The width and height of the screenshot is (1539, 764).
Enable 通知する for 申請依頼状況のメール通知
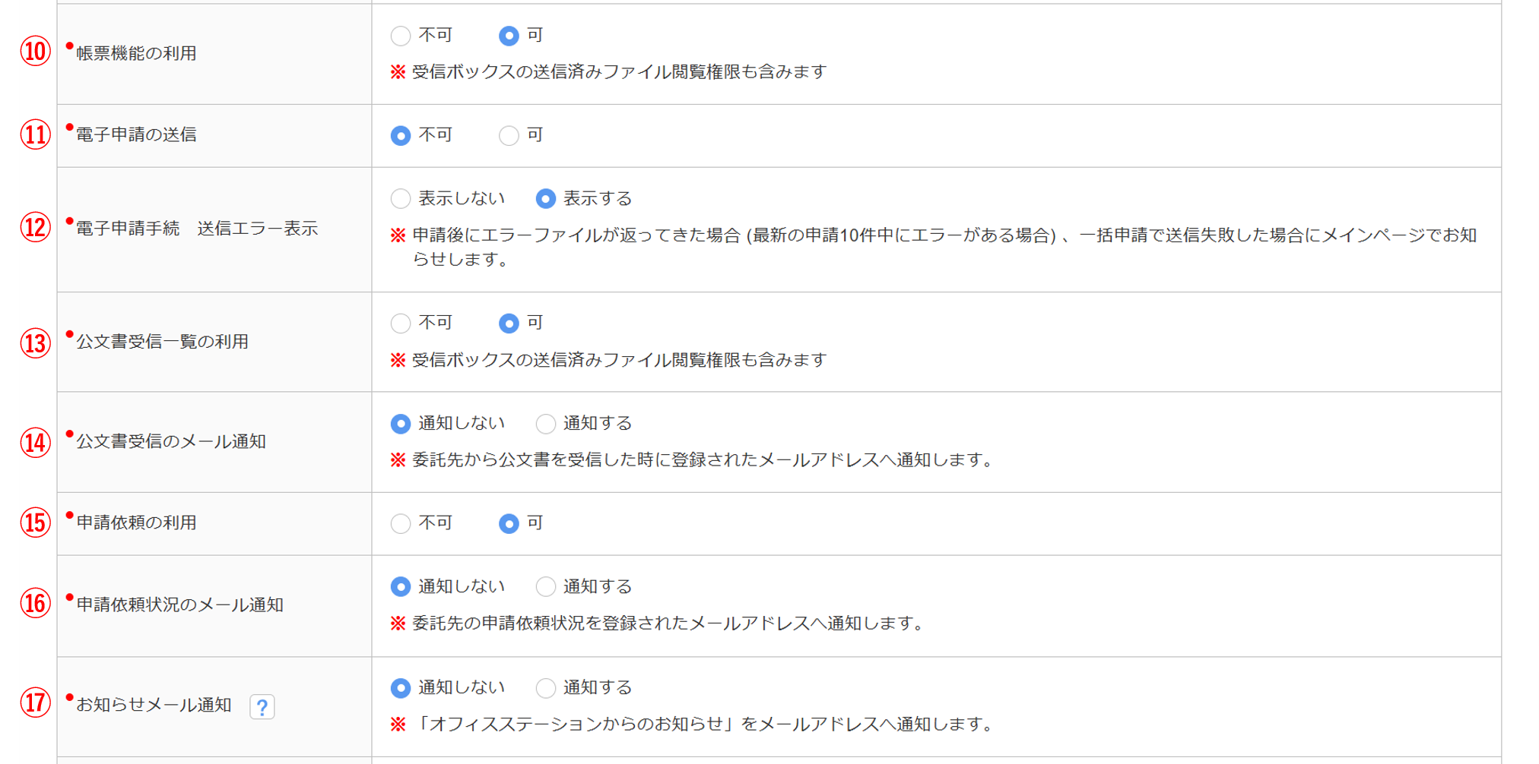pos(545,587)
